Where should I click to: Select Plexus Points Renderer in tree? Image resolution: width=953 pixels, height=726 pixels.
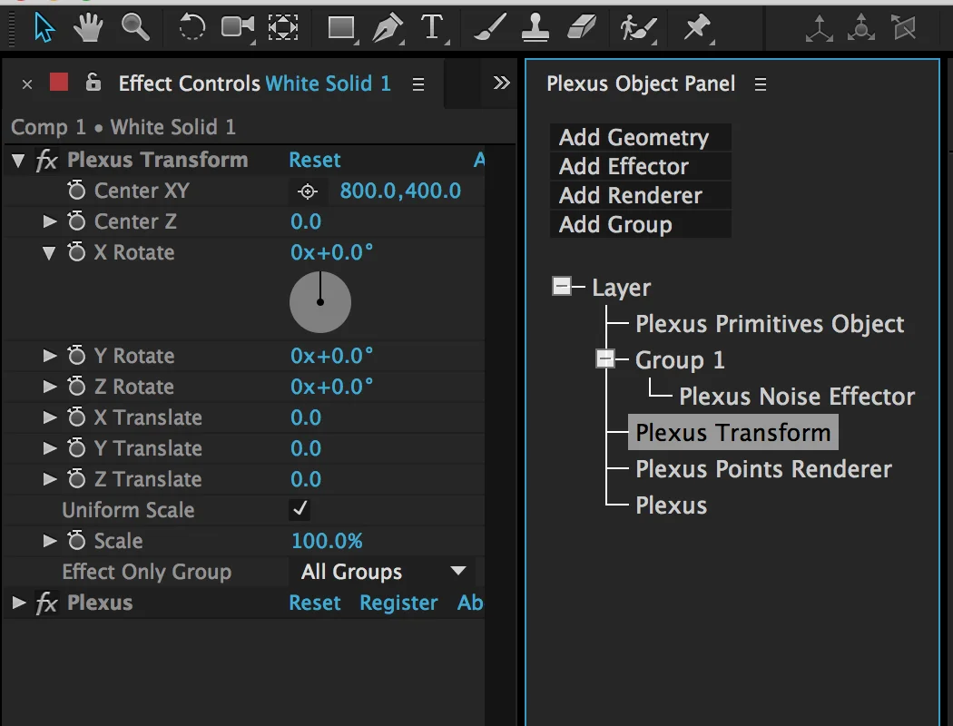(x=763, y=469)
